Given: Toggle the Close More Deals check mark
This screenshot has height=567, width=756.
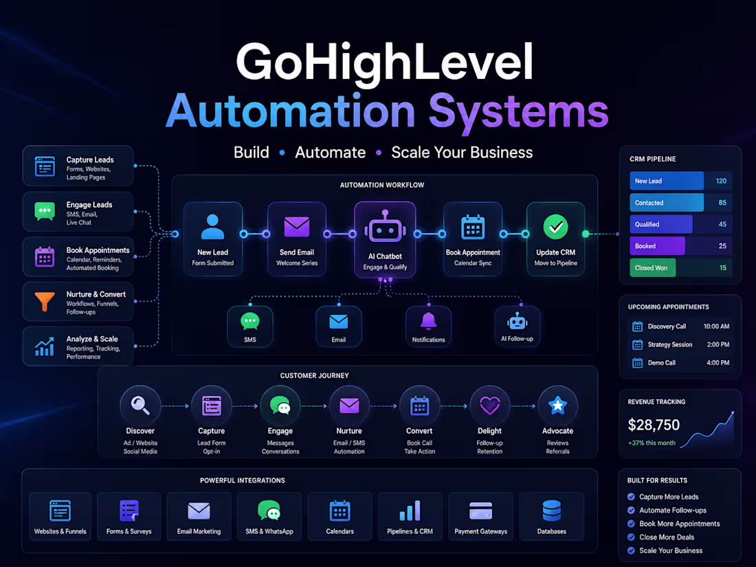Looking at the screenshot, I should click(x=631, y=537).
